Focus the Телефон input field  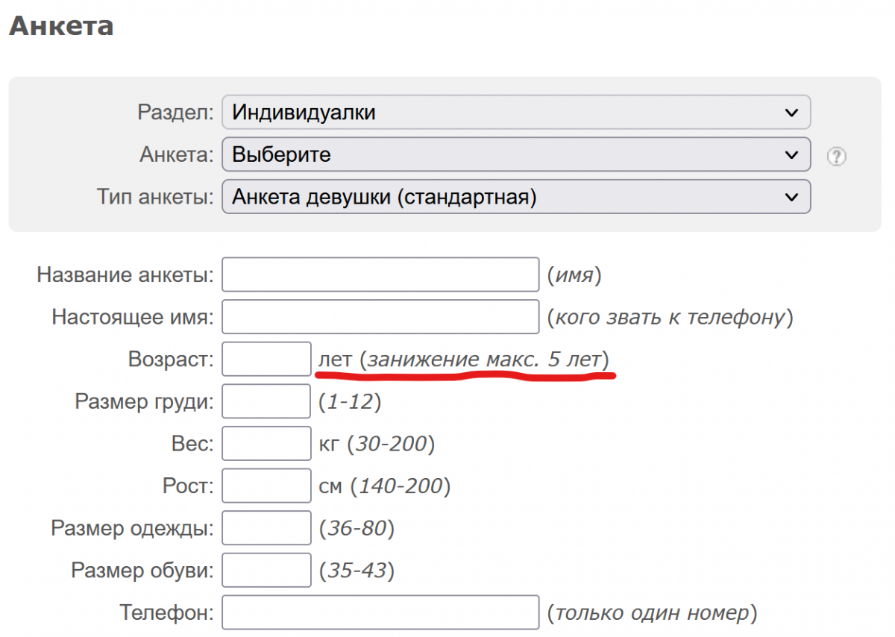(x=380, y=613)
